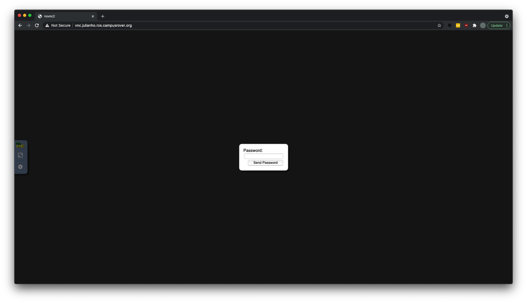The height and width of the screenshot is (303, 527).
Task: Click the page refresh icon
Action: tap(37, 25)
